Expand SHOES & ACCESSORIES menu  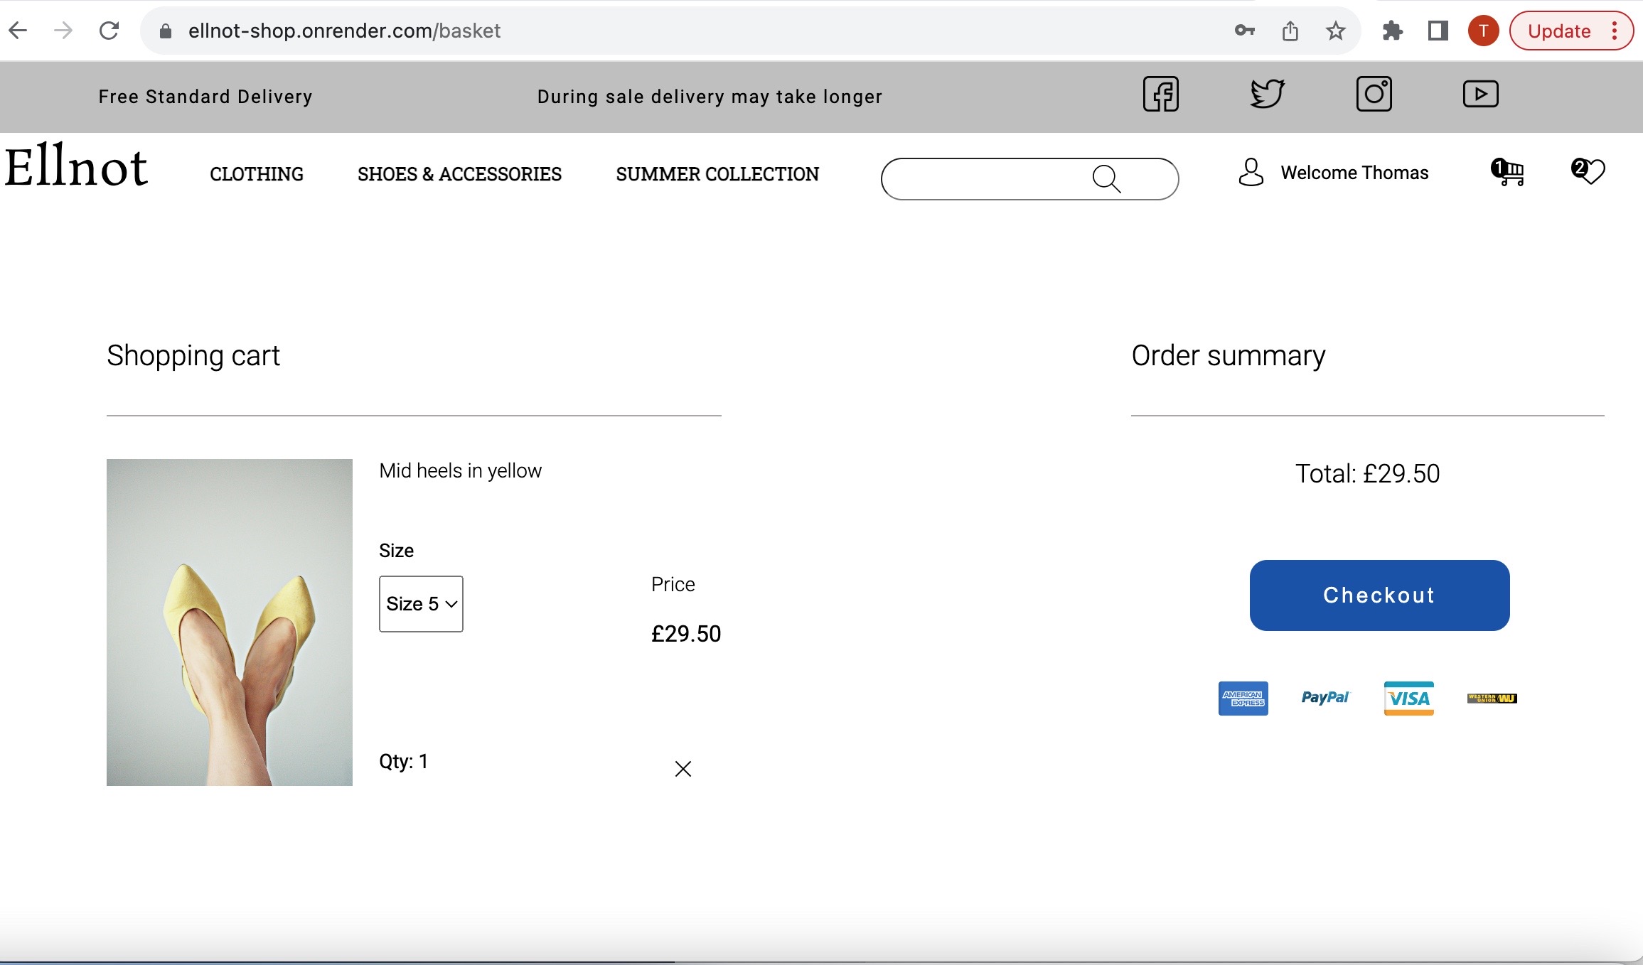[x=459, y=173]
